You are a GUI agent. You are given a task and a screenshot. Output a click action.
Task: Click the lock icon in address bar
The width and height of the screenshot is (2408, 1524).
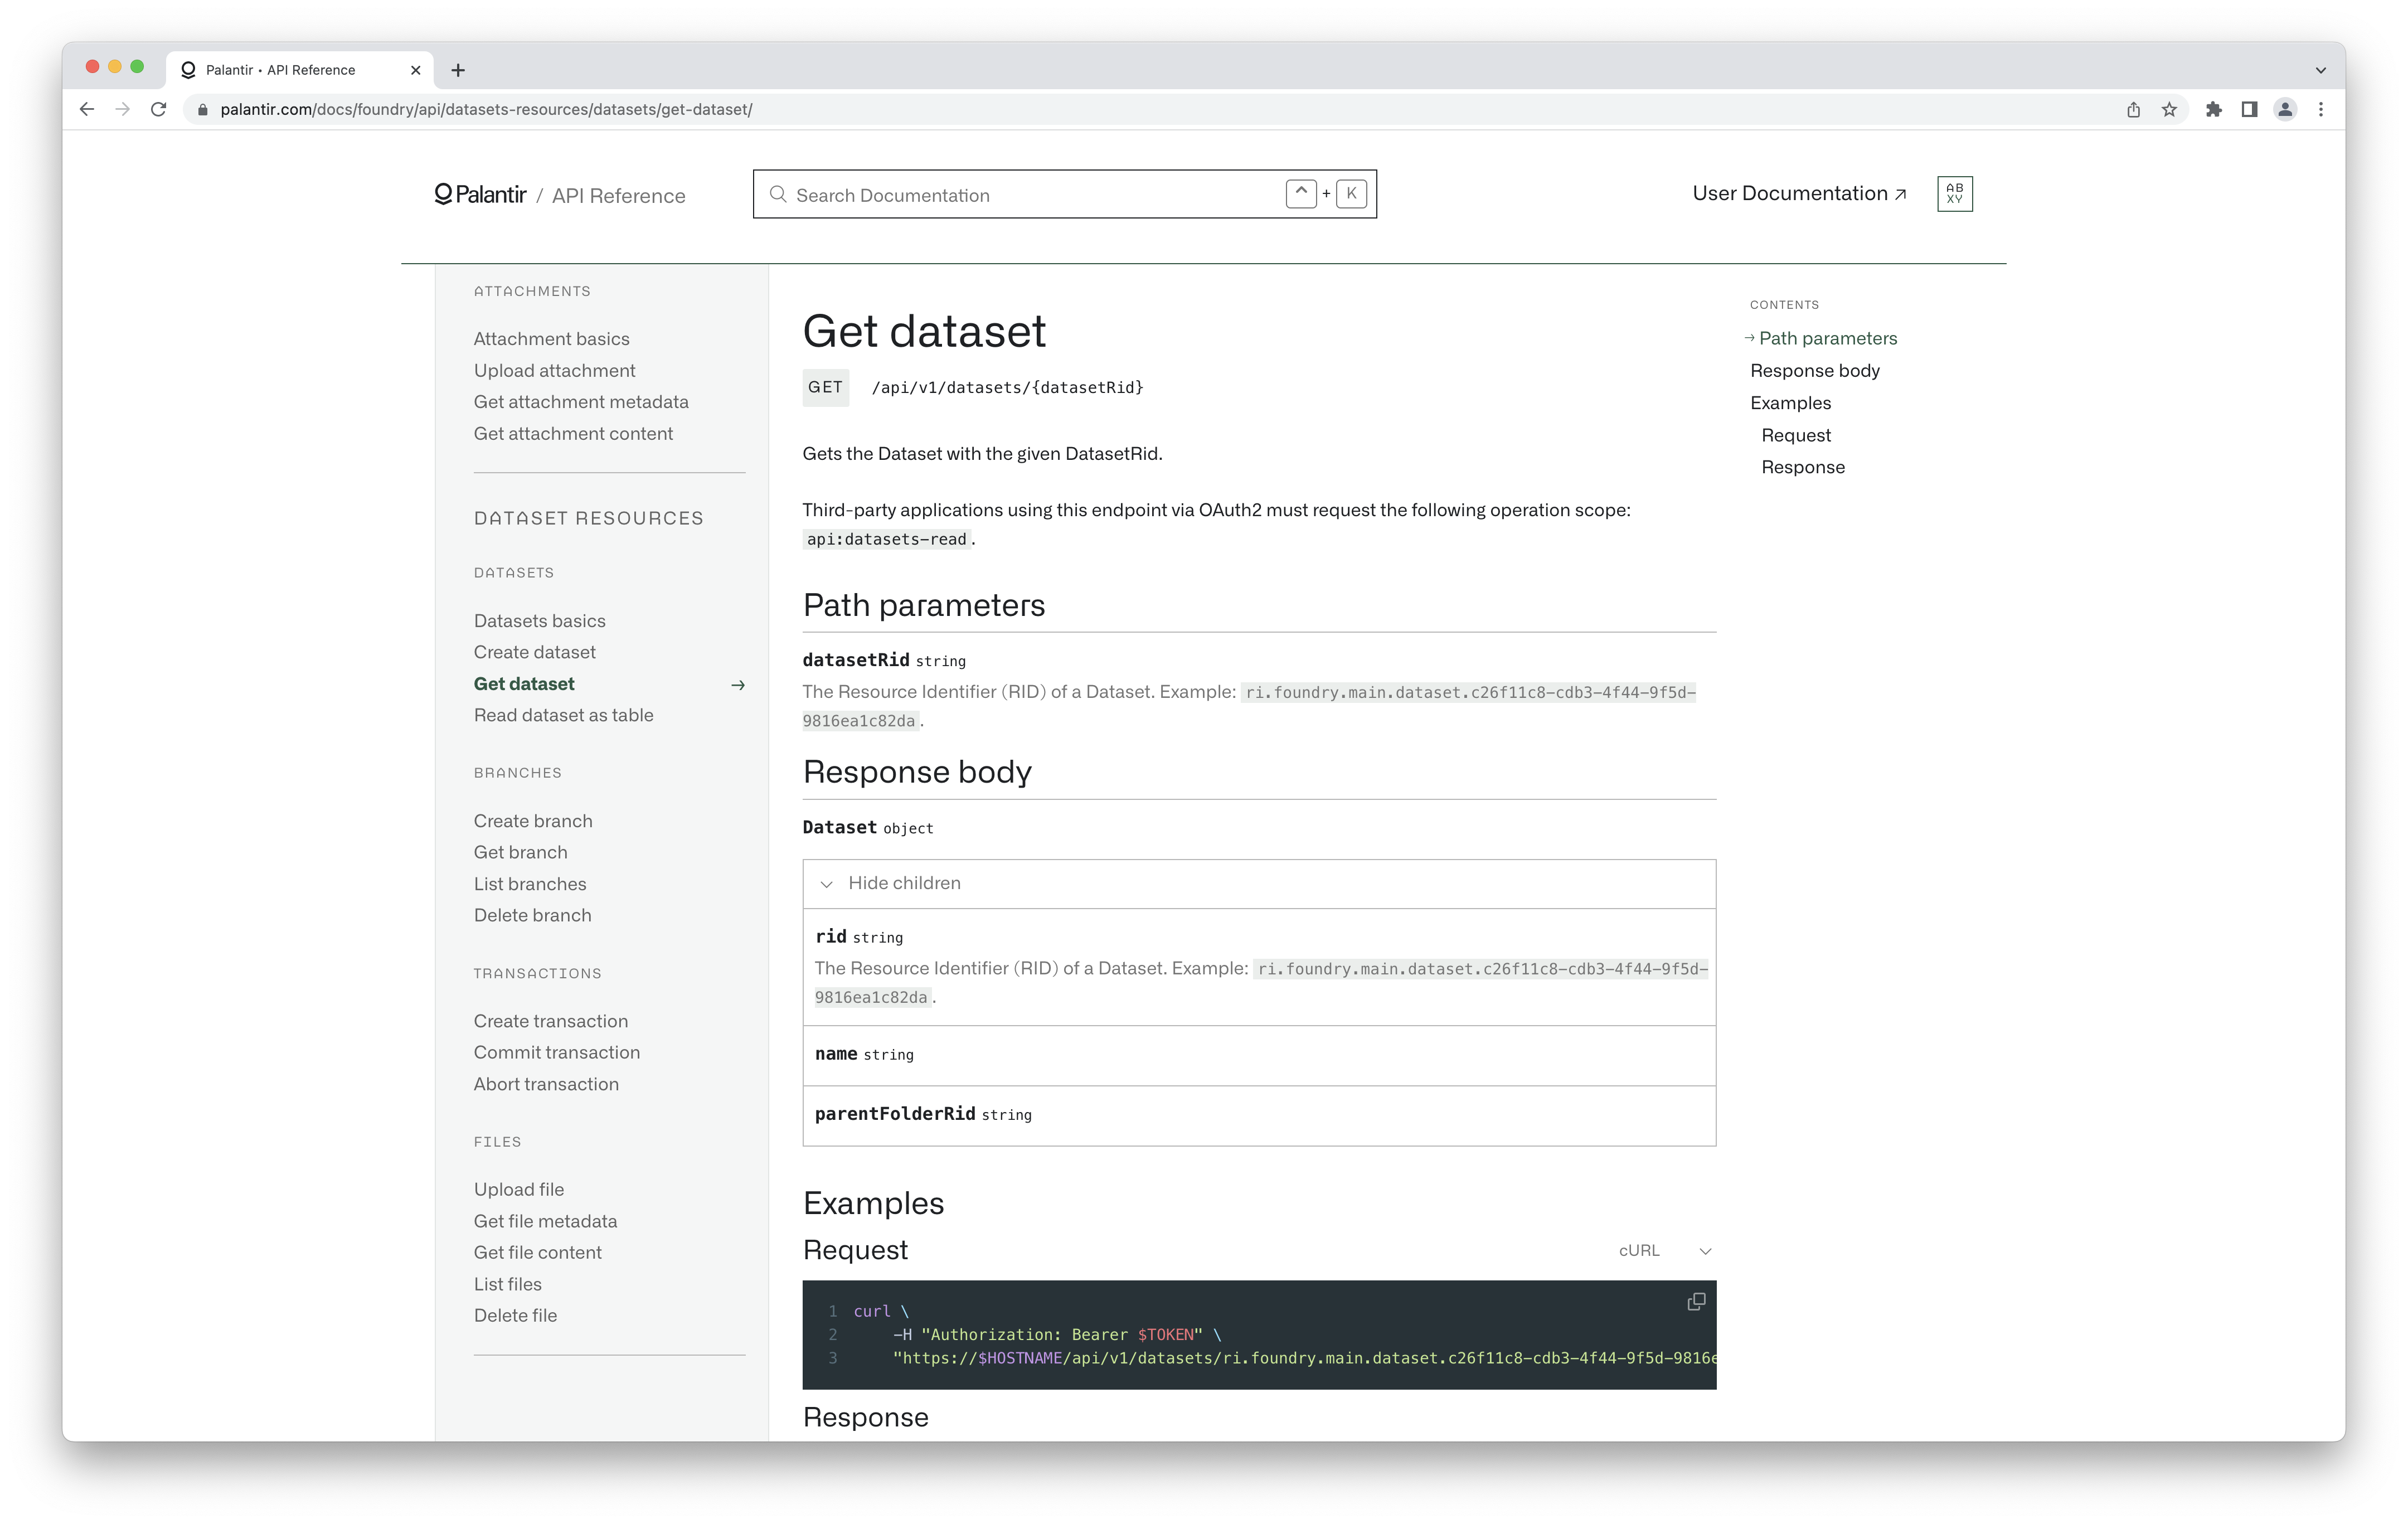(202, 109)
